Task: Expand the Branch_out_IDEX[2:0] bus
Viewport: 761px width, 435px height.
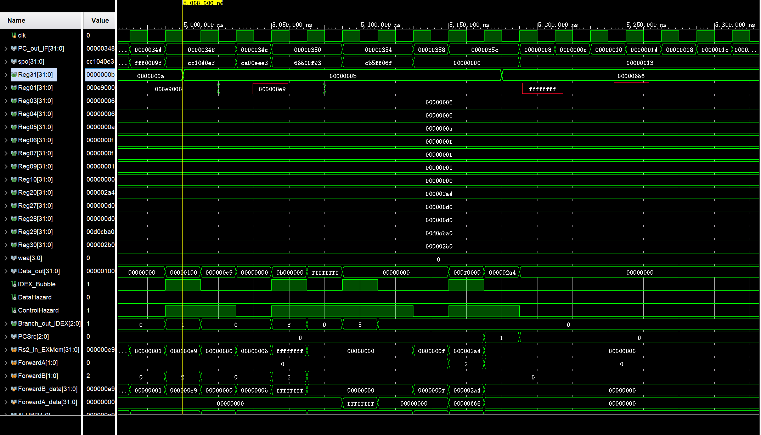Action: [x=6, y=324]
